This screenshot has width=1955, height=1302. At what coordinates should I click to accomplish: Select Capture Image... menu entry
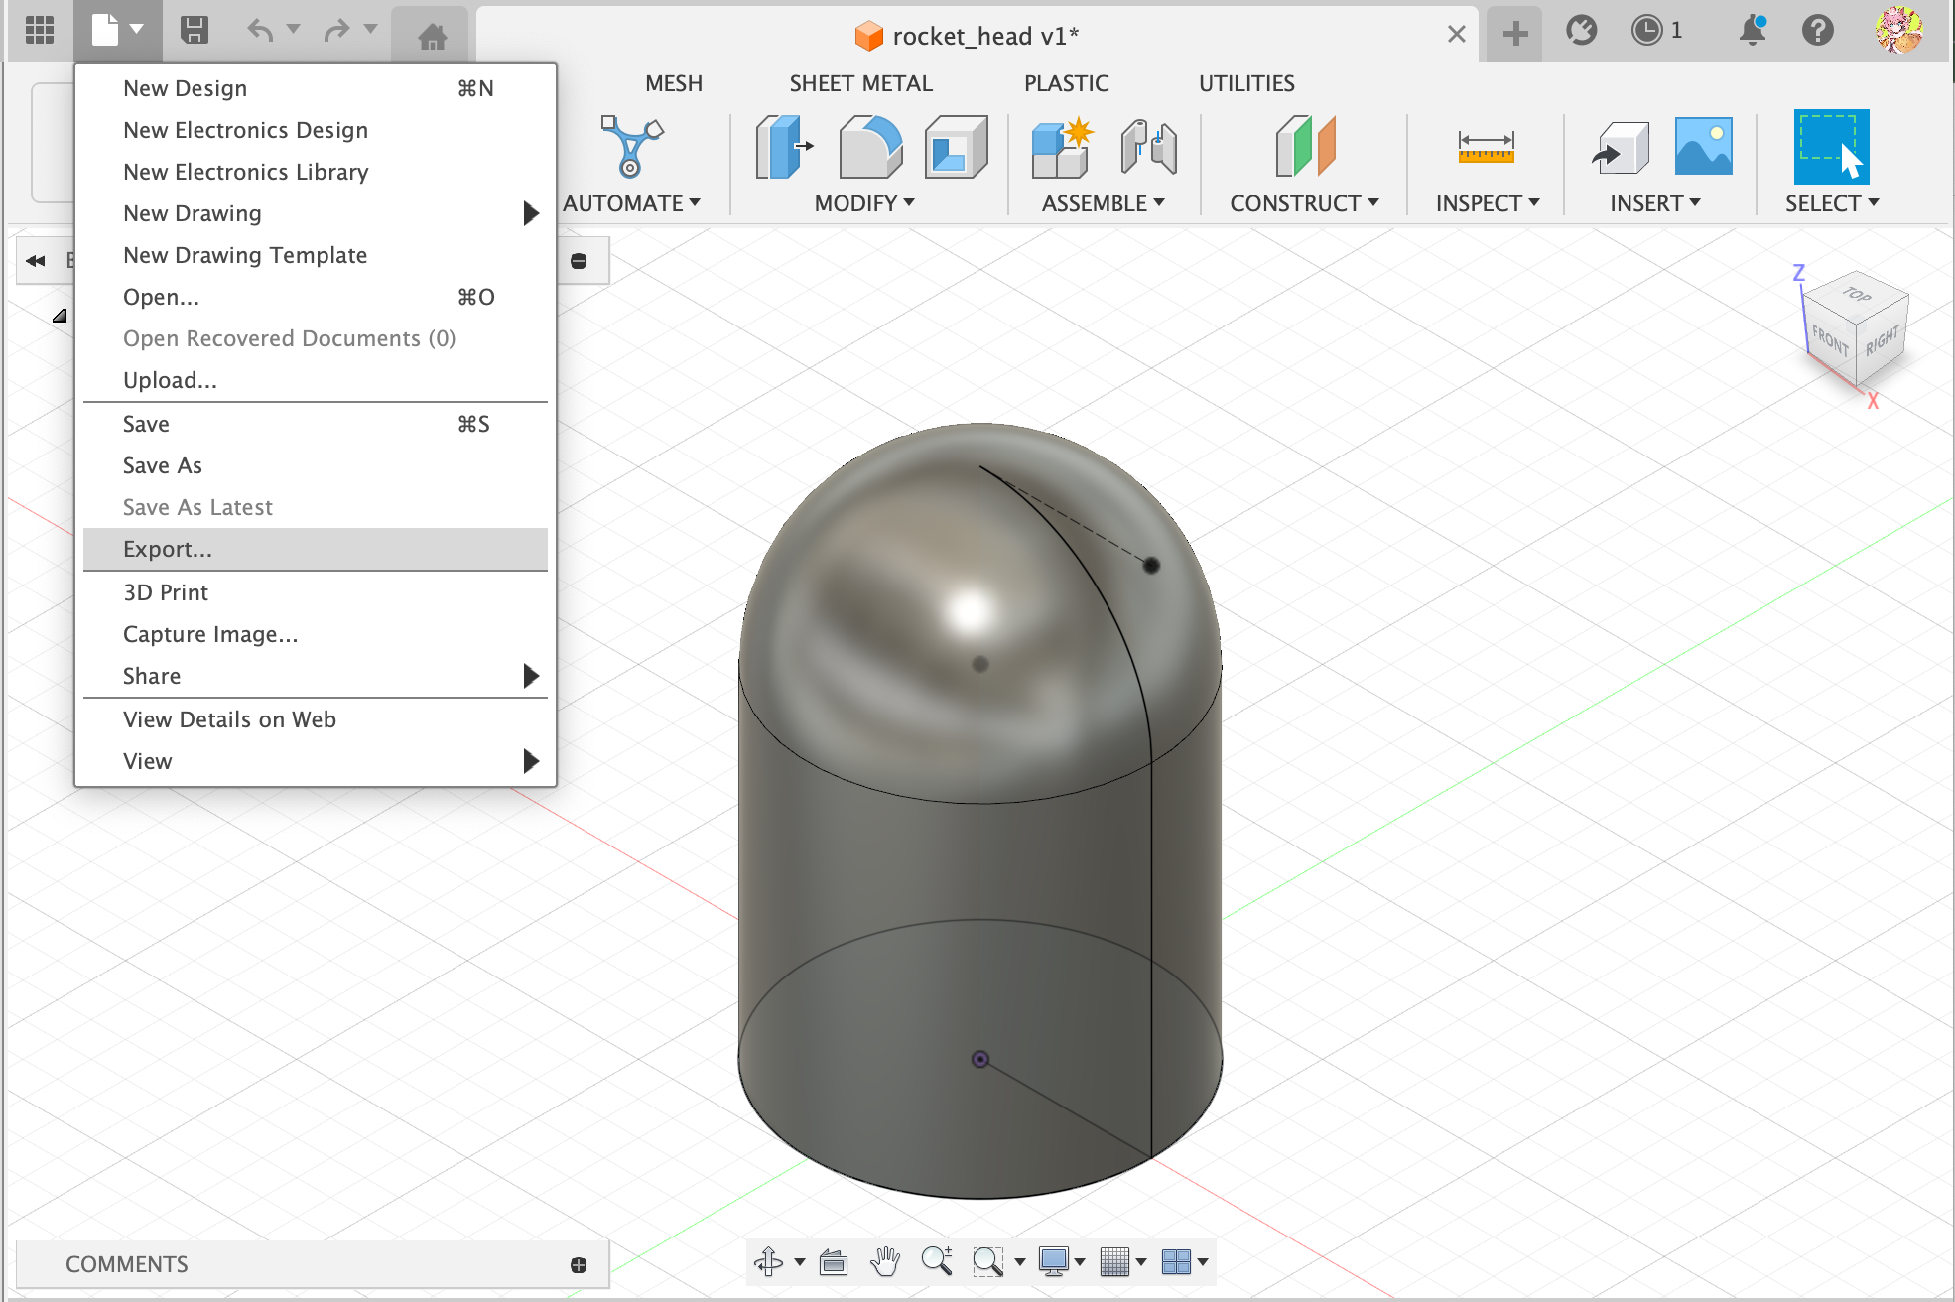[x=209, y=634]
